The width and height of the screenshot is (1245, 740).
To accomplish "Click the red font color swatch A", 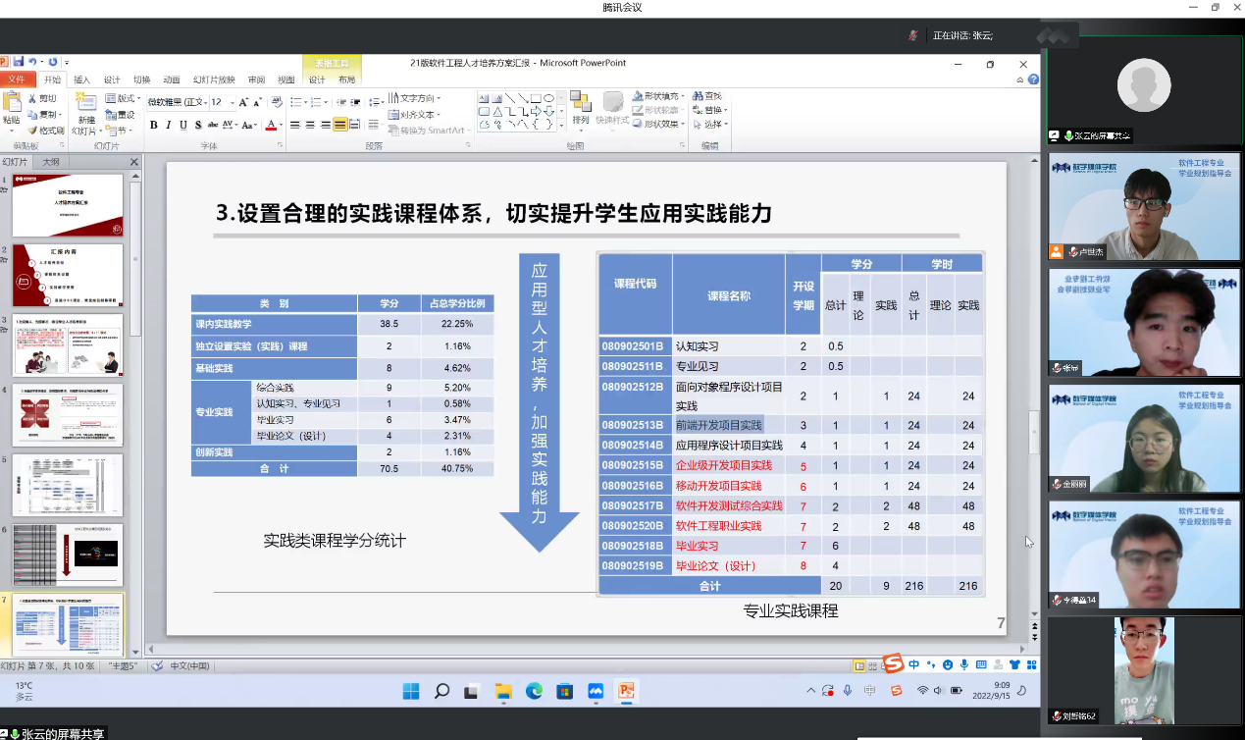I will pos(269,125).
